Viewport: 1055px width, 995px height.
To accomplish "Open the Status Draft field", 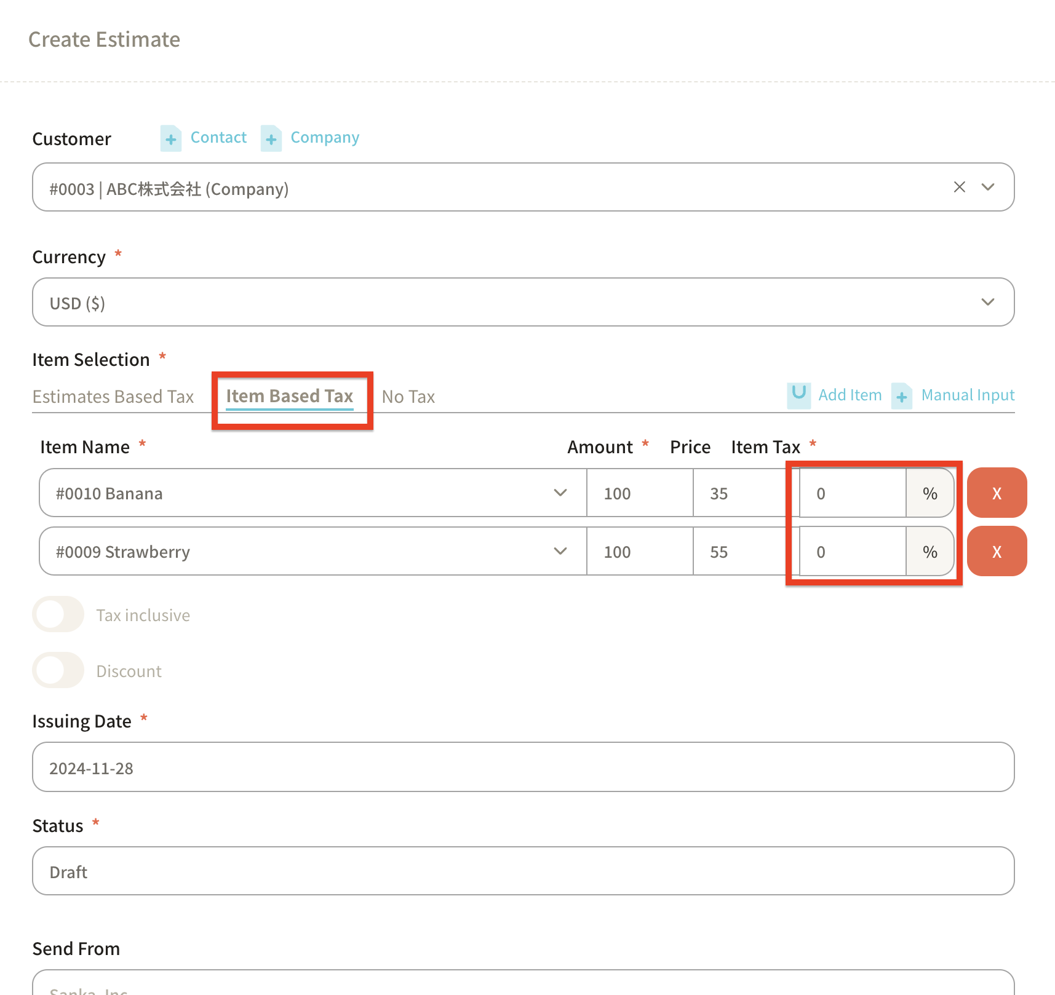I will [523, 871].
